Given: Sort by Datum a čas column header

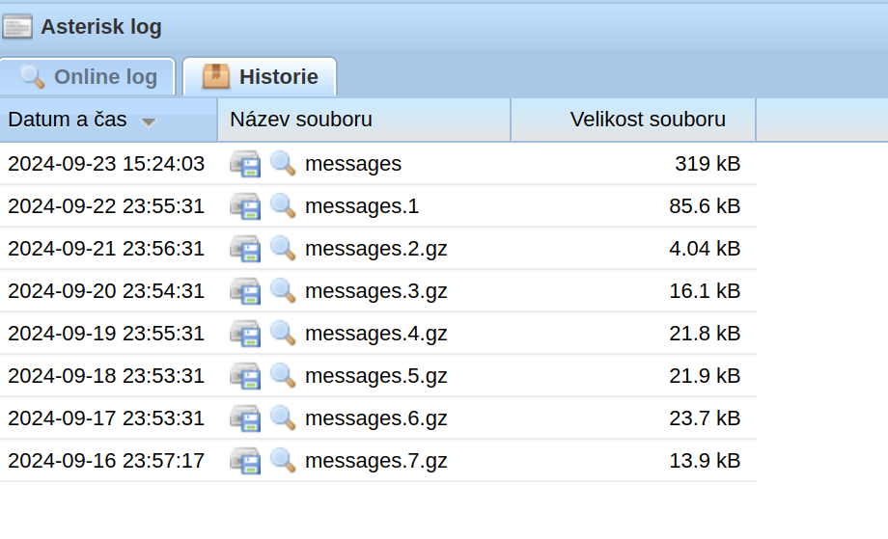Looking at the screenshot, I should (108, 120).
